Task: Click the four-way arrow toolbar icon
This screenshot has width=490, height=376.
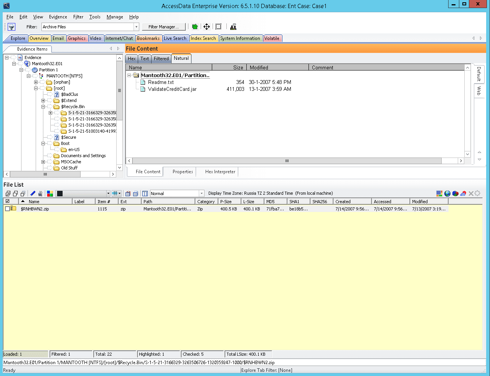Action: pos(206,27)
